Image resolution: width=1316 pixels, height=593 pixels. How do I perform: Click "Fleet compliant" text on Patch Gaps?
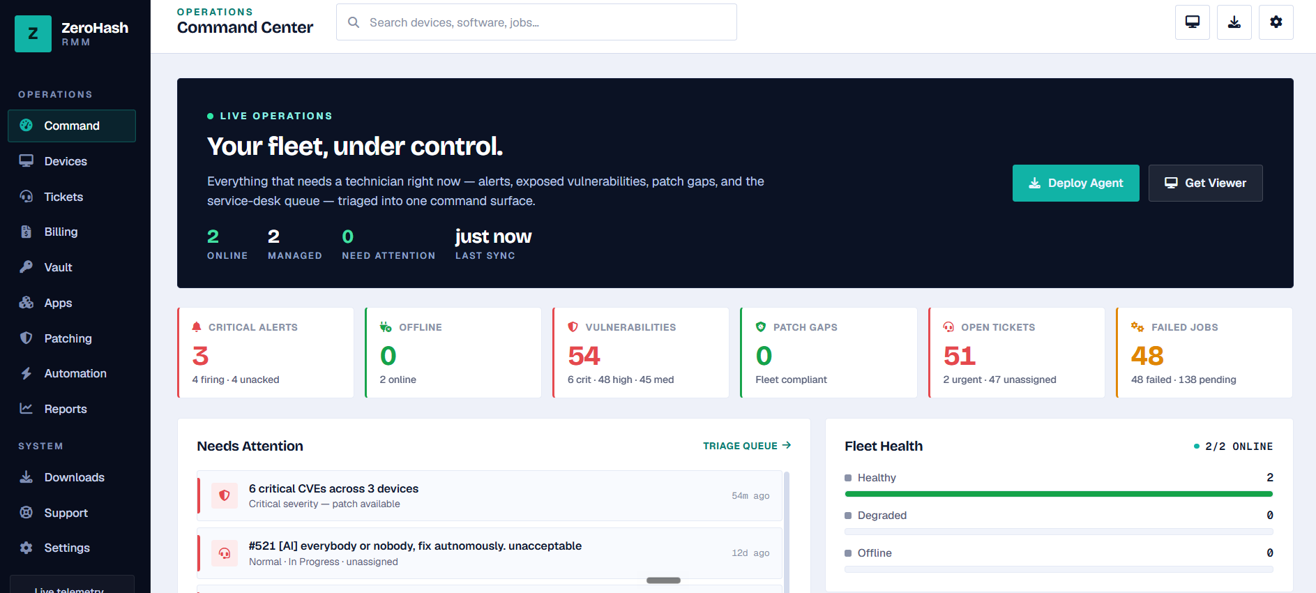click(x=791, y=380)
